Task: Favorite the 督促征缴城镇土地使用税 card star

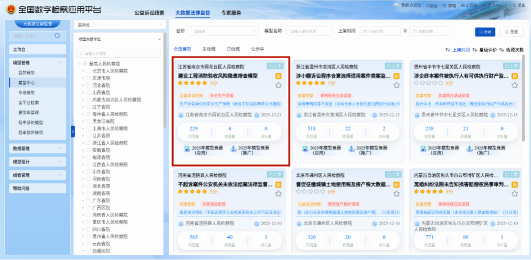Action: tap(397, 194)
